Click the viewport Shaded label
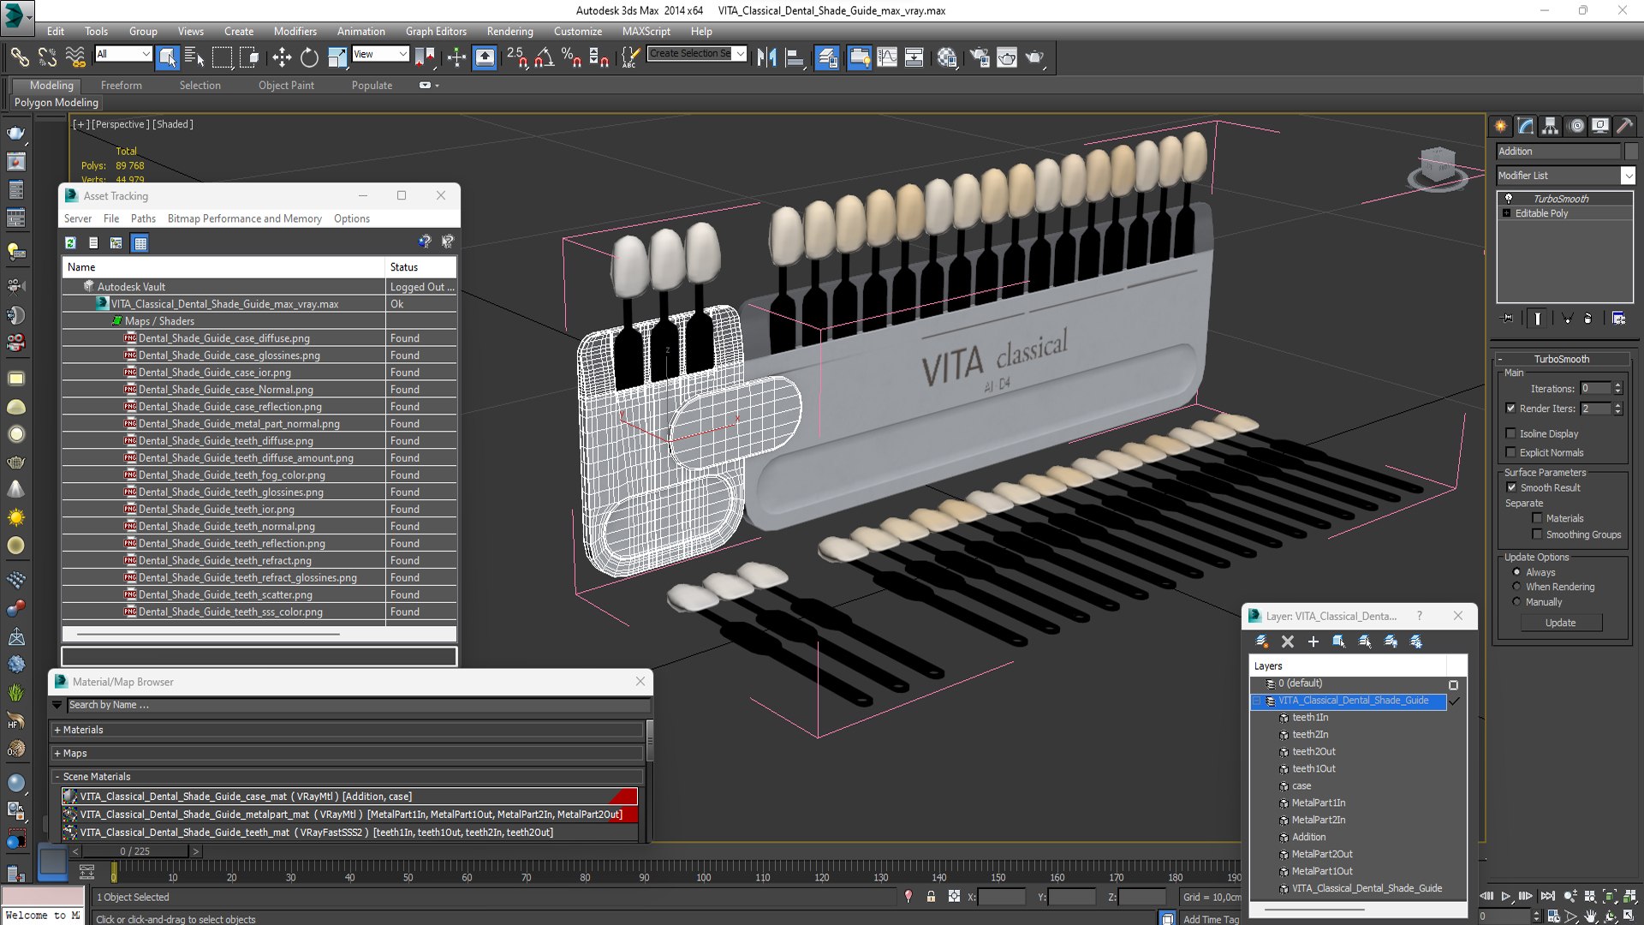The image size is (1644, 925). pos(173,124)
